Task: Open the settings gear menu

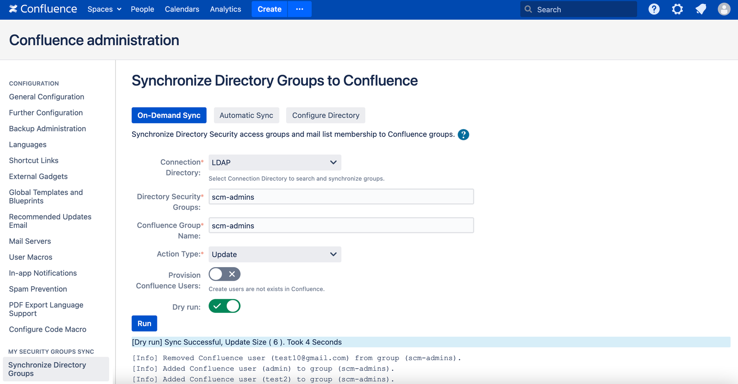Action: [677, 9]
